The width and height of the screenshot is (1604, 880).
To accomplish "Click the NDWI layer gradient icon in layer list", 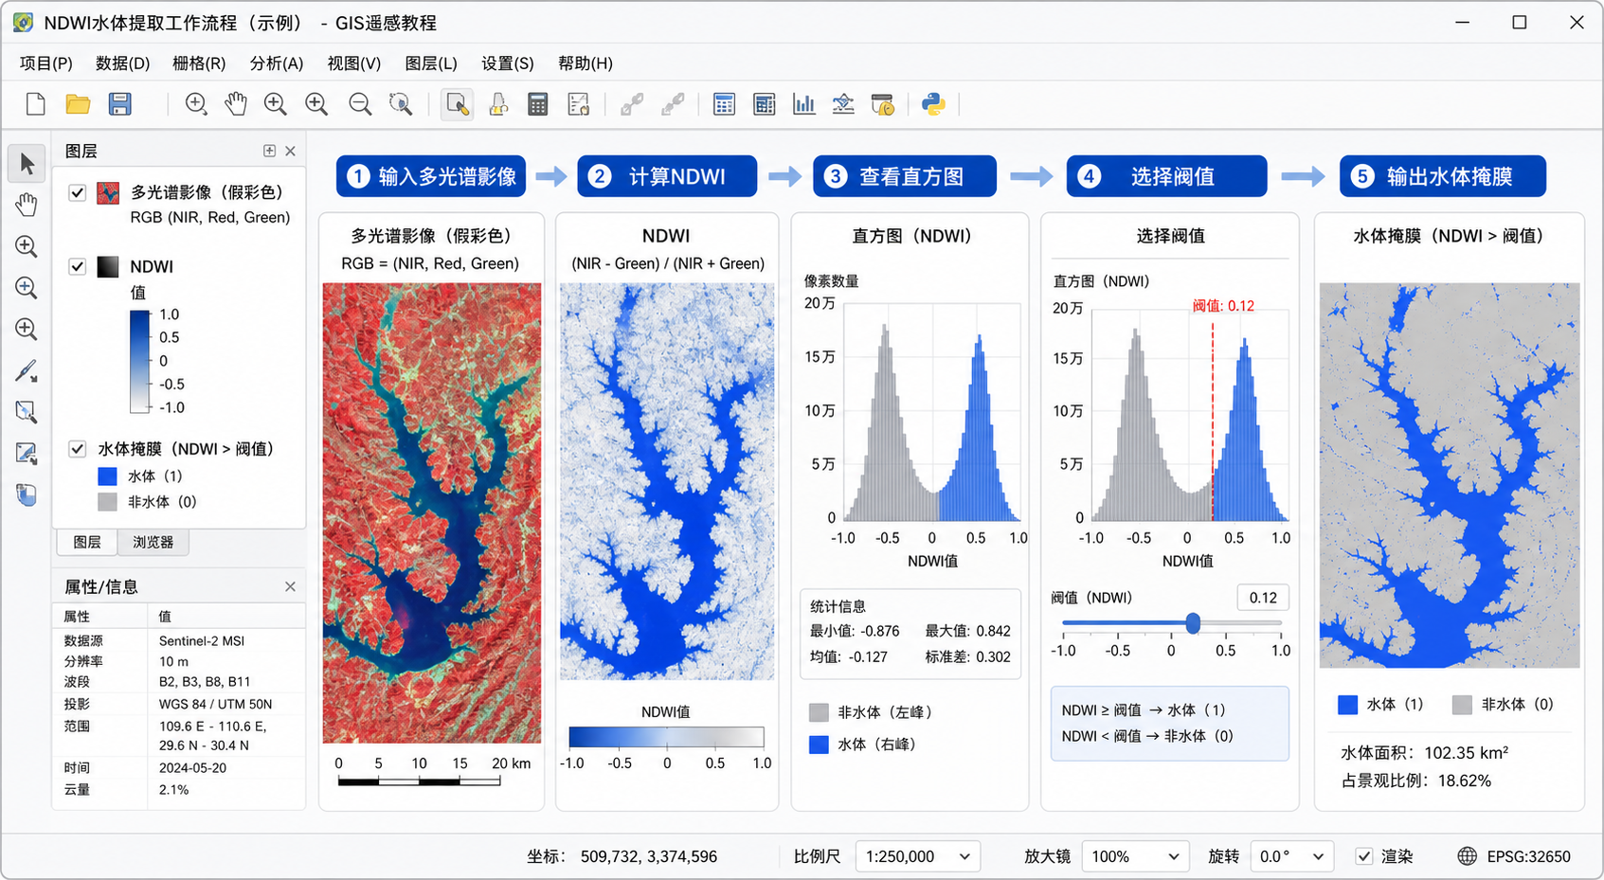I will point(108,266).
